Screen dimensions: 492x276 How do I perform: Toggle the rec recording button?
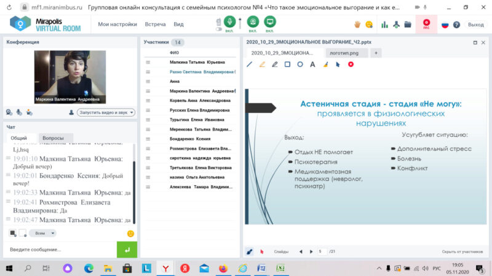pos(426,24)
